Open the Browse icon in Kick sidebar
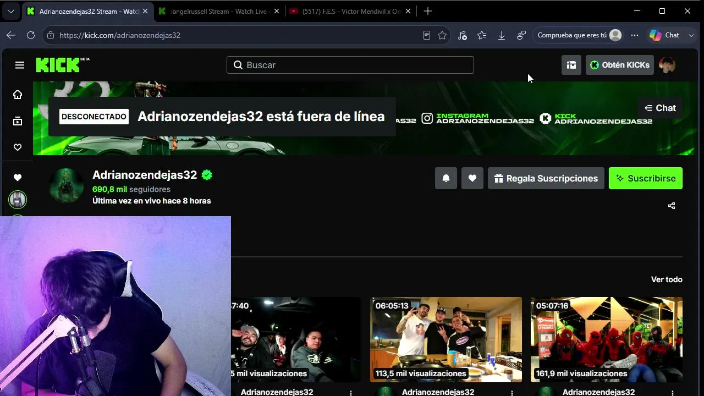 pos(18,121)
